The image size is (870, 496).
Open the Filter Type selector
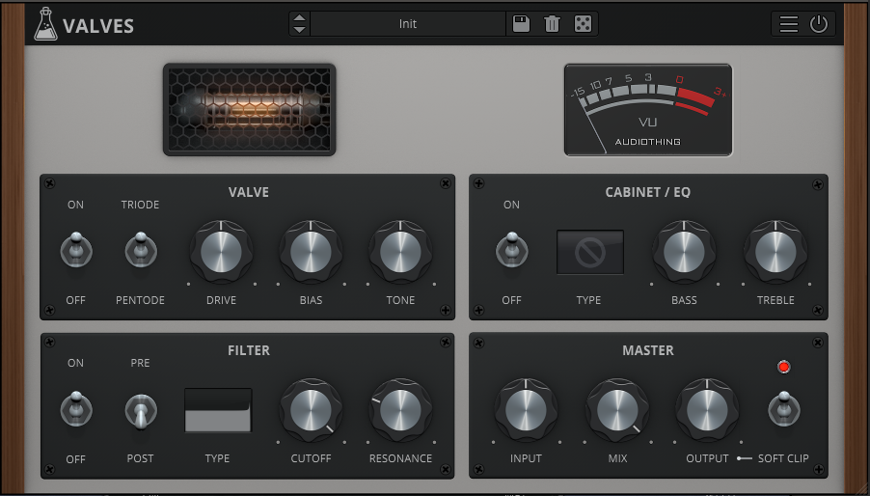(218, 410)
